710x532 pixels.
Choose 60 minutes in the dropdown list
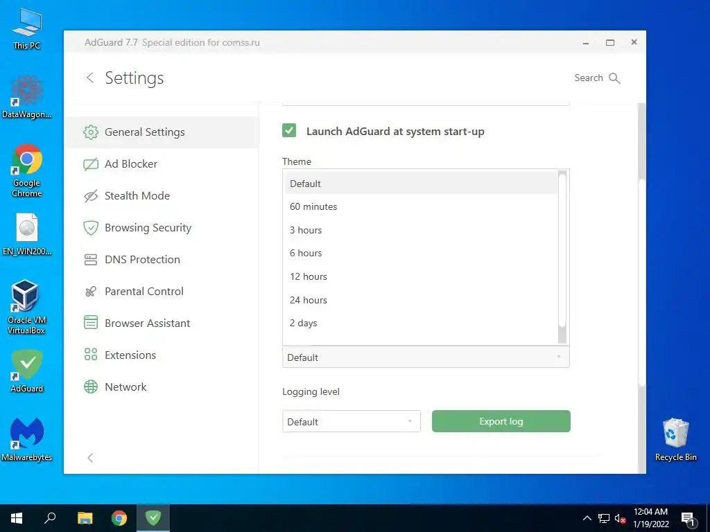coord(421,206)
